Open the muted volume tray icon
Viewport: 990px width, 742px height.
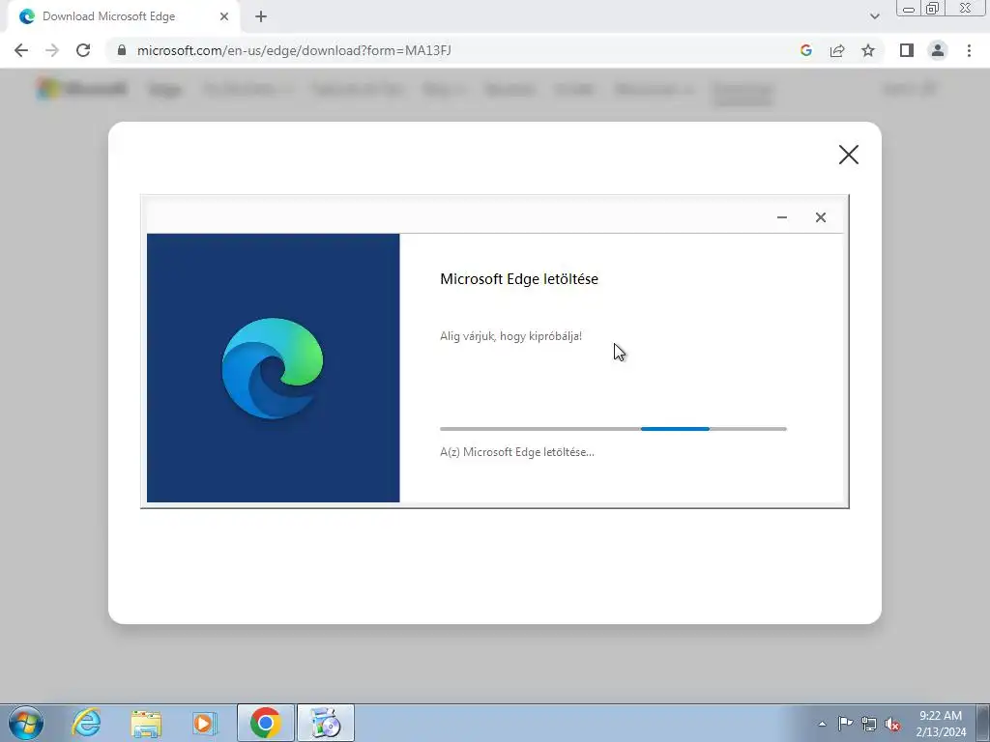[x=892, y=724]
